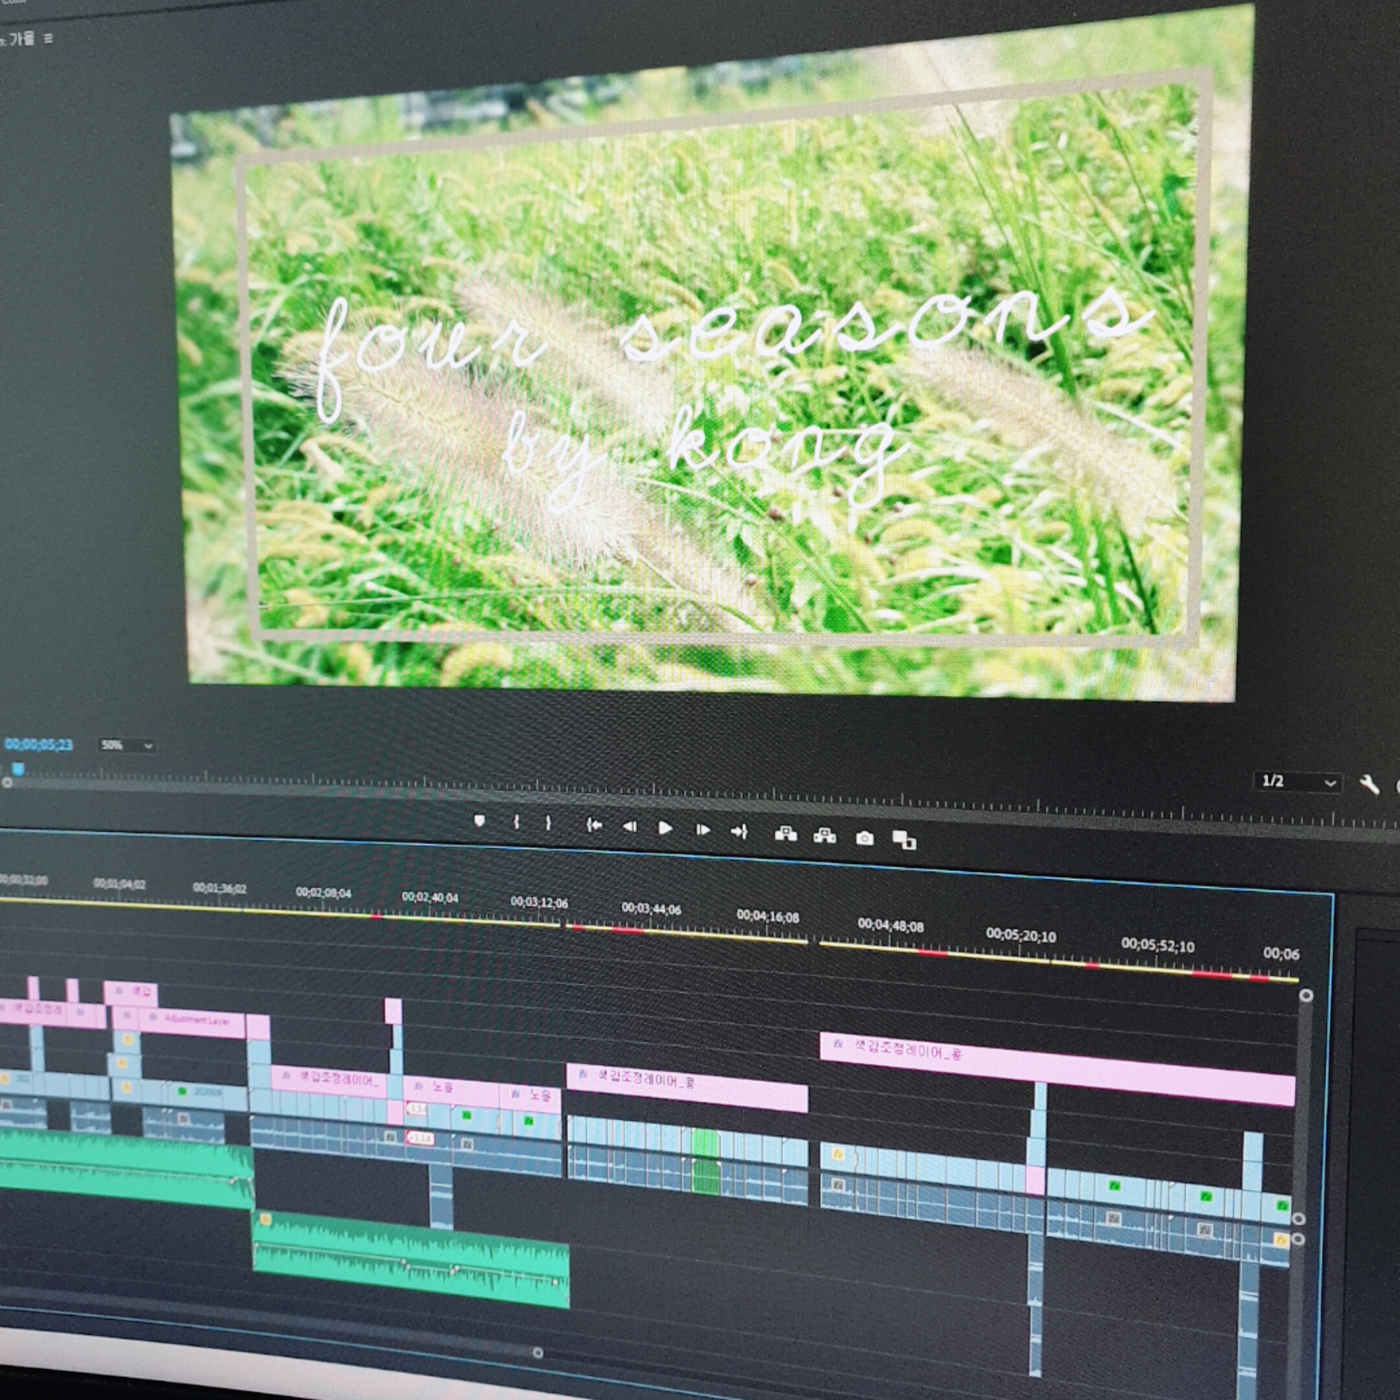1400x1400 pixels.
Task: Jump to the Out point
Action: 739,832
